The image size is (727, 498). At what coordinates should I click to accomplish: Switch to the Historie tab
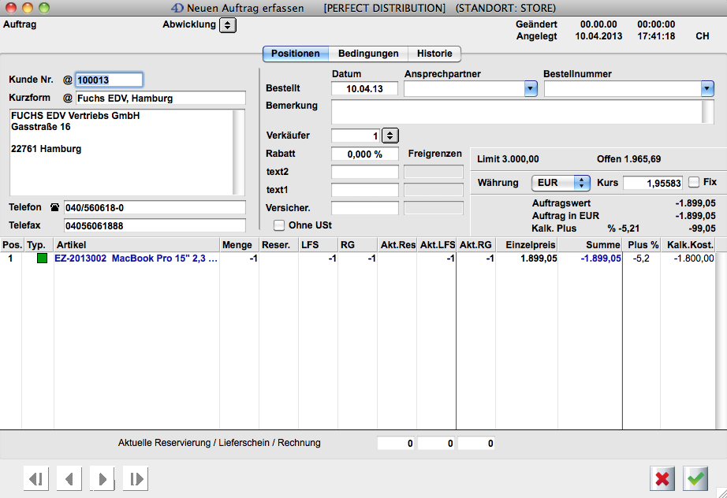434,54
